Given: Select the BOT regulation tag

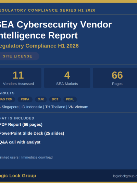Looking at the screenshot, I should click(x=55, y=99).
